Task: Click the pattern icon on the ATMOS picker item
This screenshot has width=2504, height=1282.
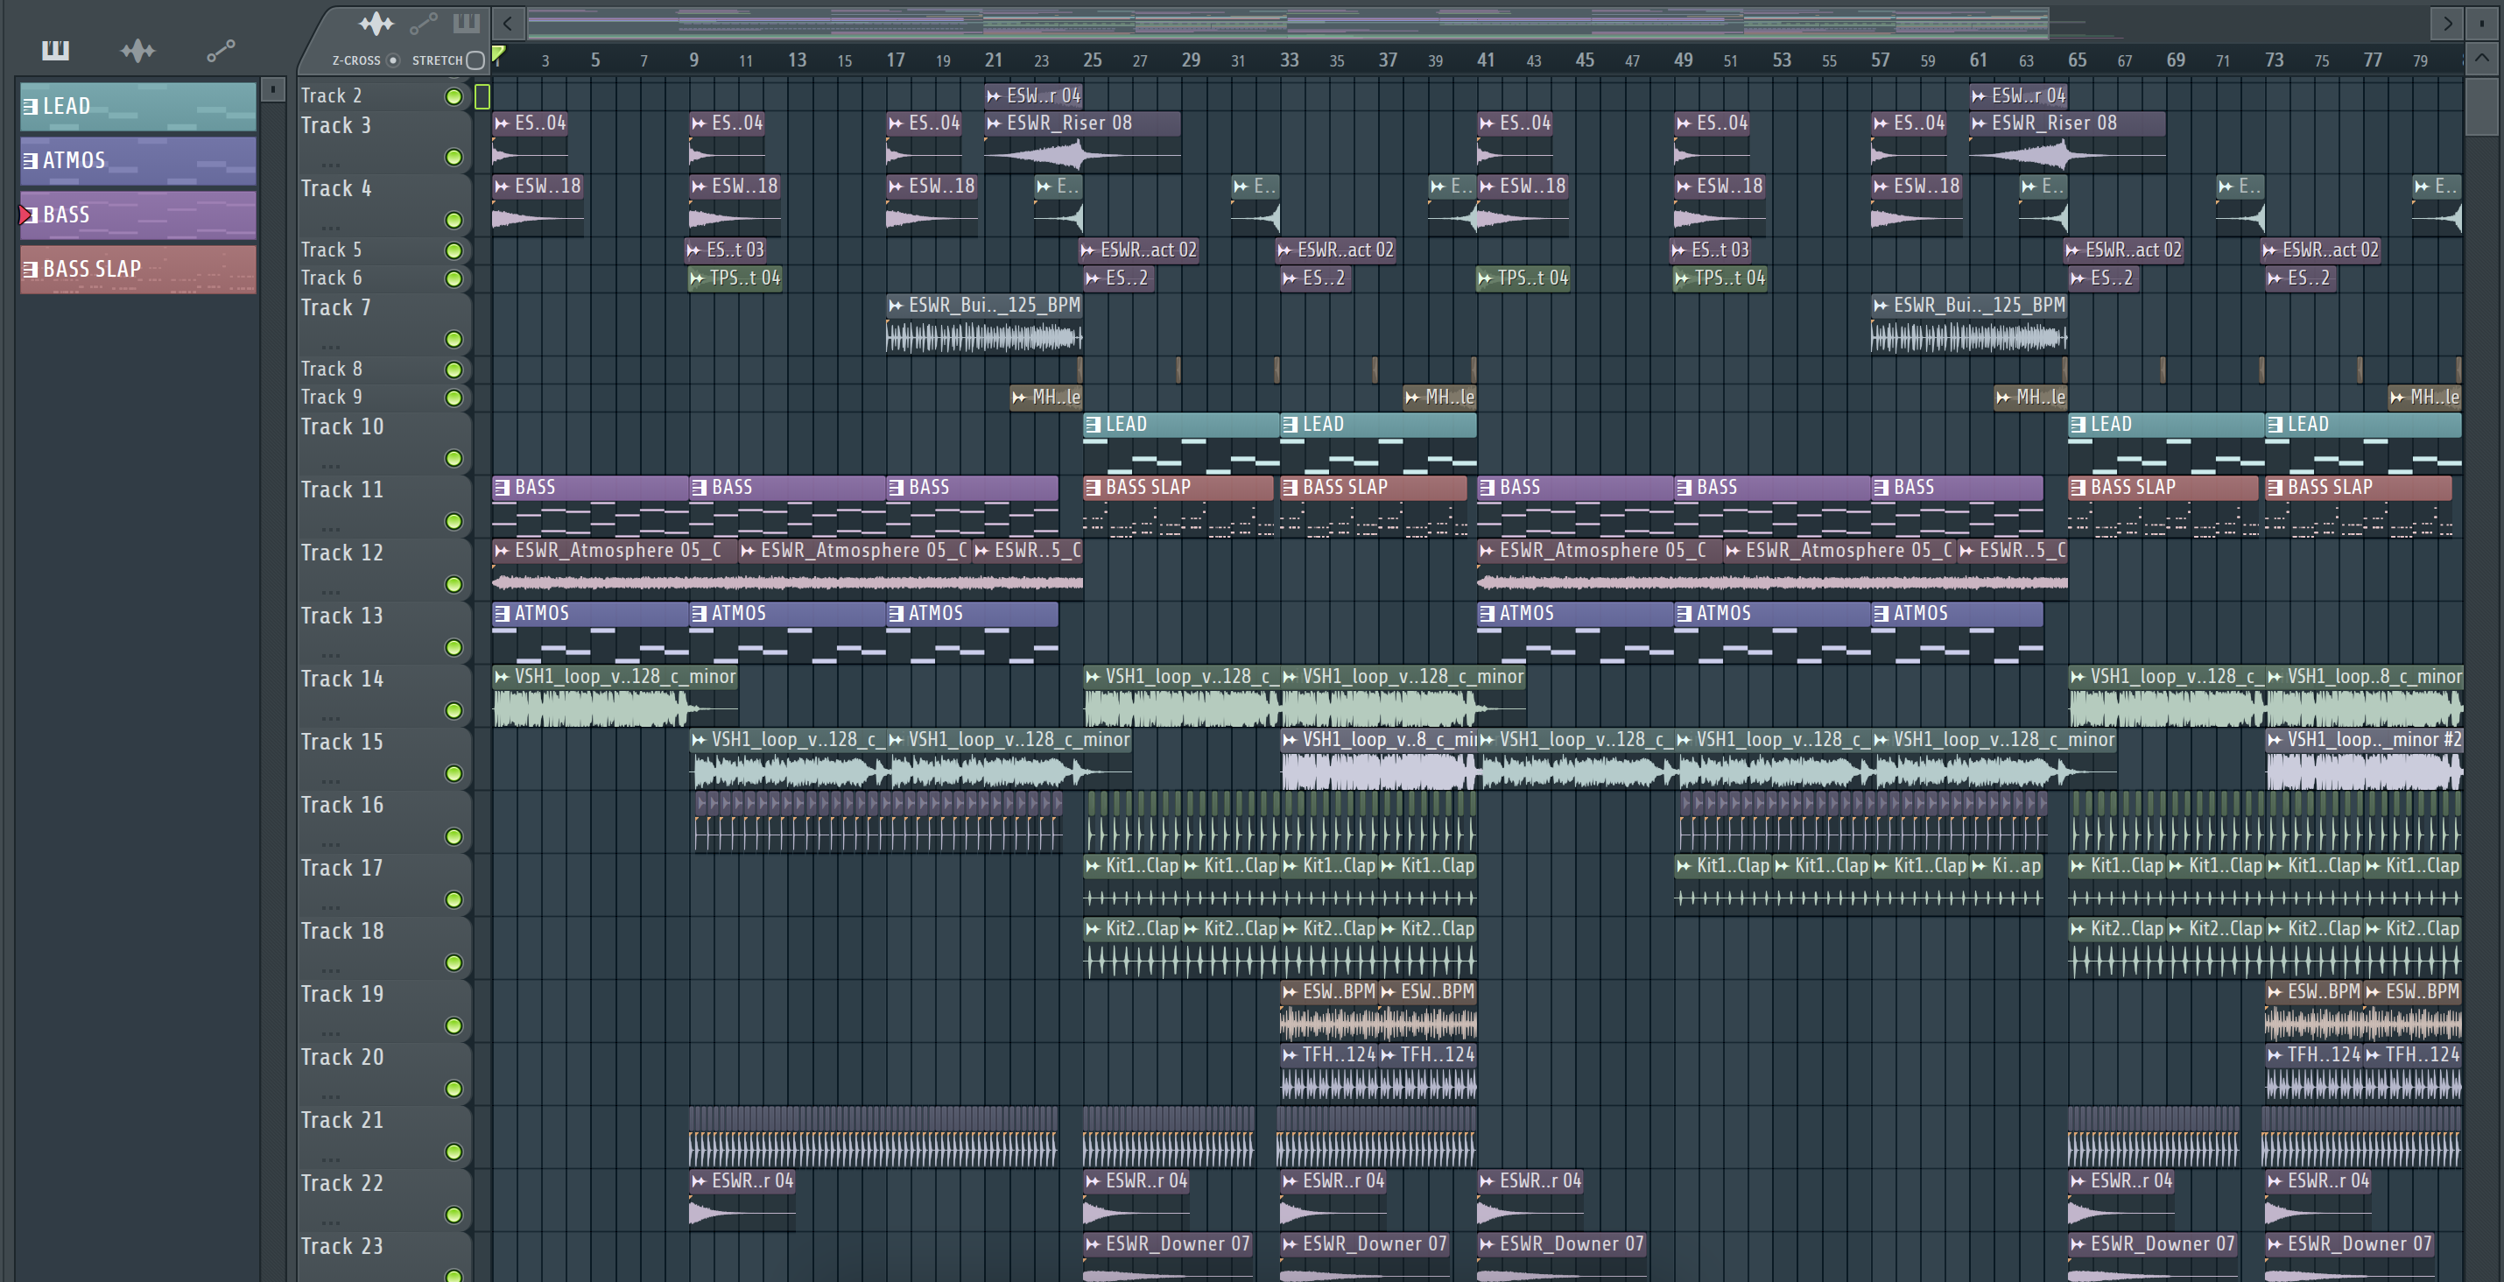Action: 30,160
